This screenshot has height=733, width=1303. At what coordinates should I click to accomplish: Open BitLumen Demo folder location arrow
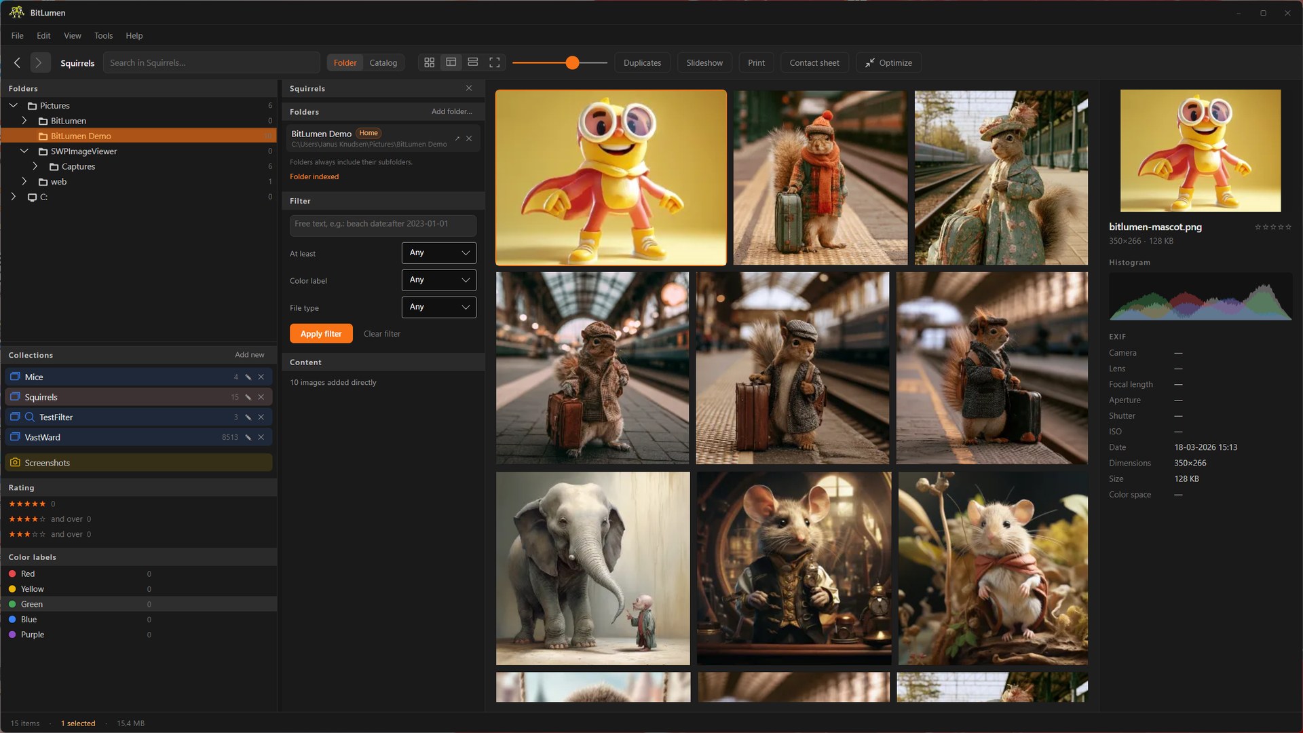click(x=457, y=138)
